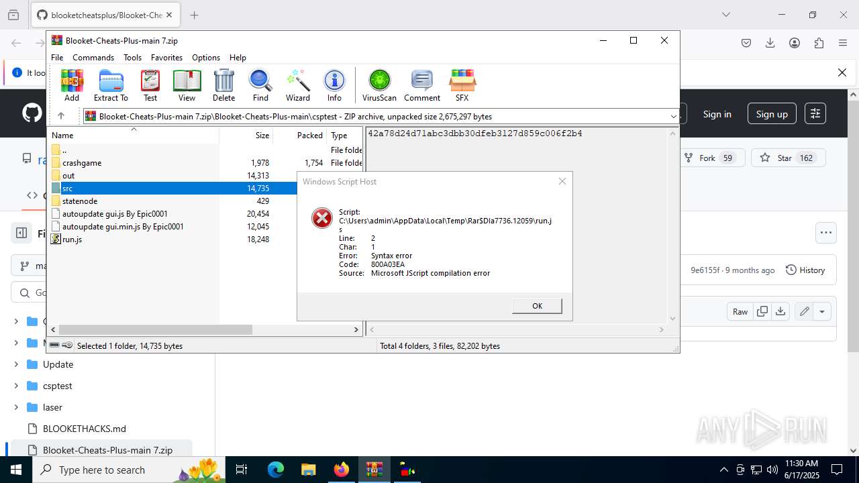
Task: Expand the edit options dropdown arrow
Action: [822, 311]
